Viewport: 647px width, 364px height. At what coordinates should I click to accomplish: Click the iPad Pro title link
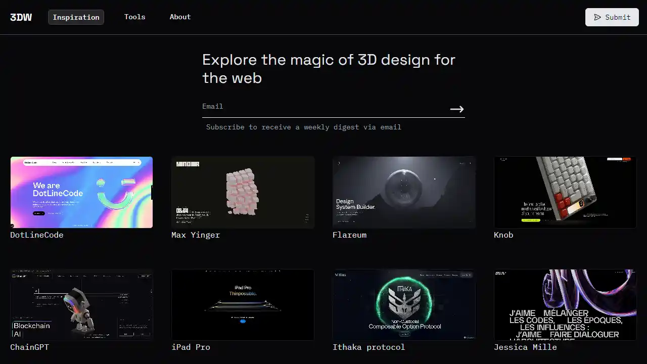[191, 347]
